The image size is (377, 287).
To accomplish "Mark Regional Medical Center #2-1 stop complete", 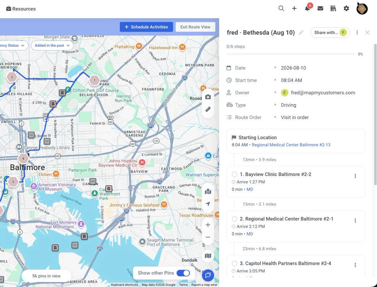I will (x=235, y=219).
